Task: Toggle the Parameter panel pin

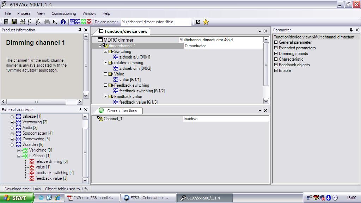Action: point(351,30)
